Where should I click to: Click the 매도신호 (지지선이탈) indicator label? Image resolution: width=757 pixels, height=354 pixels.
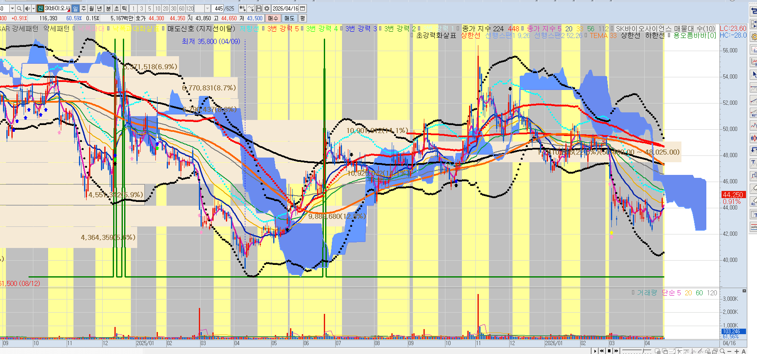(201, 29)
